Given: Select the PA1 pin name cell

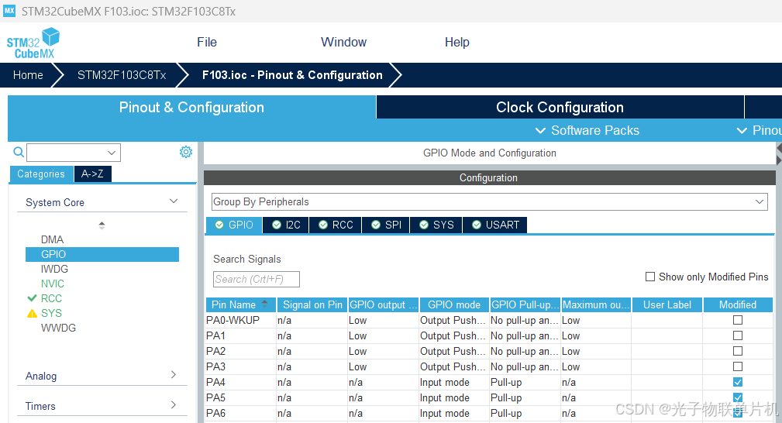Looking at the screenshot, I should point(241,335).
